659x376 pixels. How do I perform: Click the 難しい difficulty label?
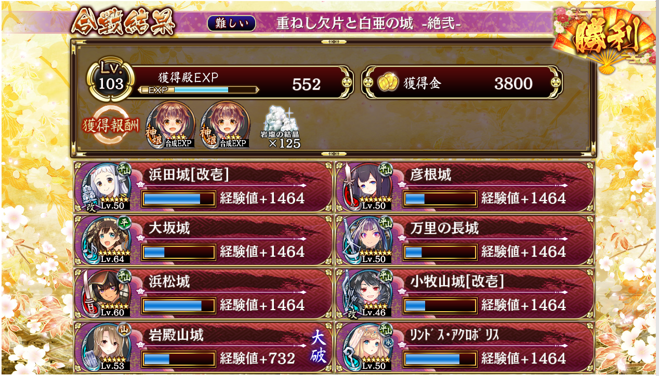click(231, 23)
